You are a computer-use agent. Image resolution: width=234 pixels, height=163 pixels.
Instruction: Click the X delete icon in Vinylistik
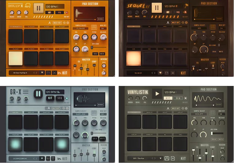(x=173, y=158)
